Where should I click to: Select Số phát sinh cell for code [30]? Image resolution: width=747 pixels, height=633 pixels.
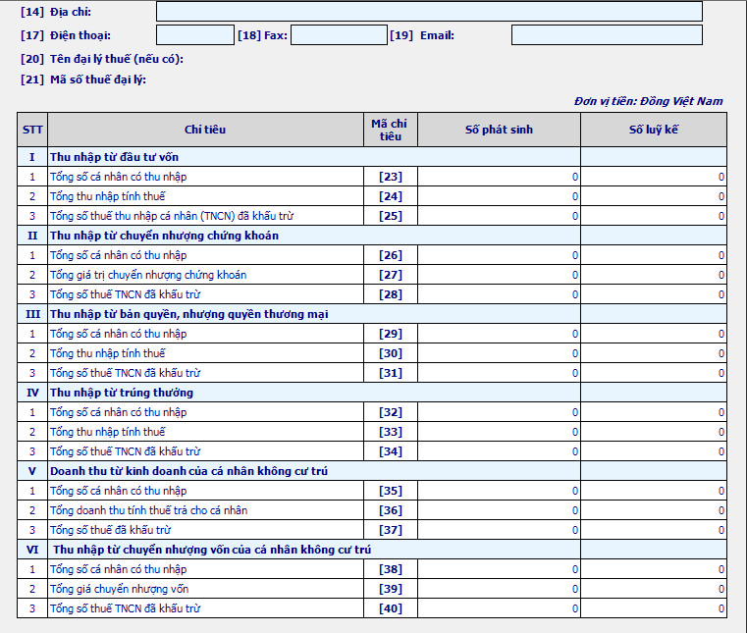pyautogui.click(x=499, y=353)
